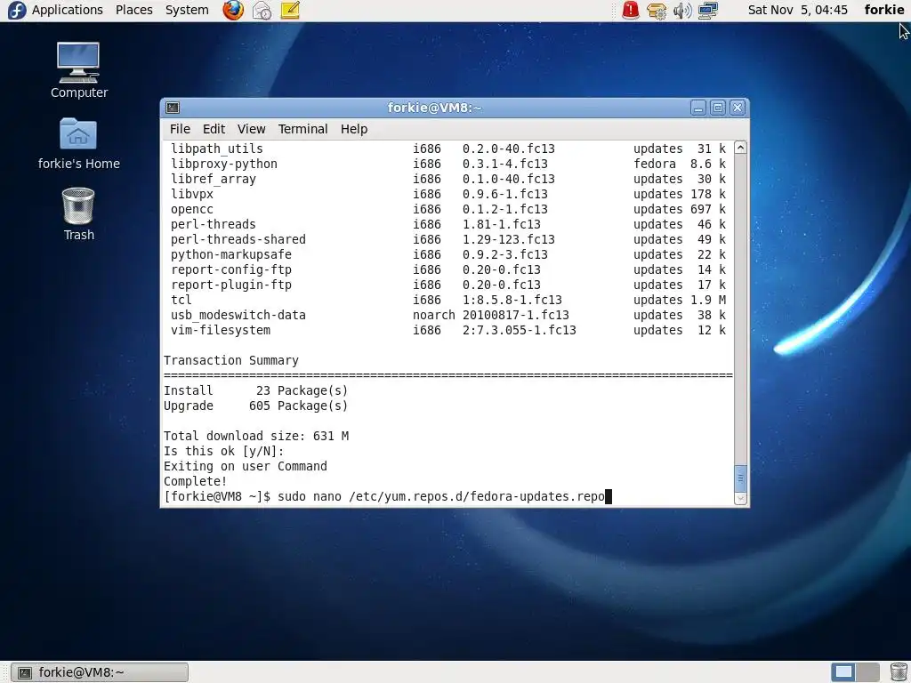Viewport: 911px width, 683px height.
Task: Switch to the second workspace
Action: point(867,672)
